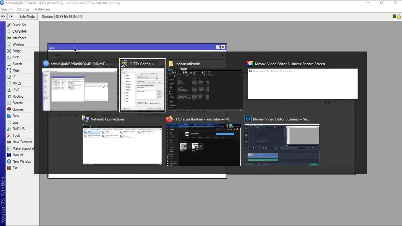Expand Routing menu in sidebar
Viewport: 402px width, 226px height.
[x=18, y=97]
